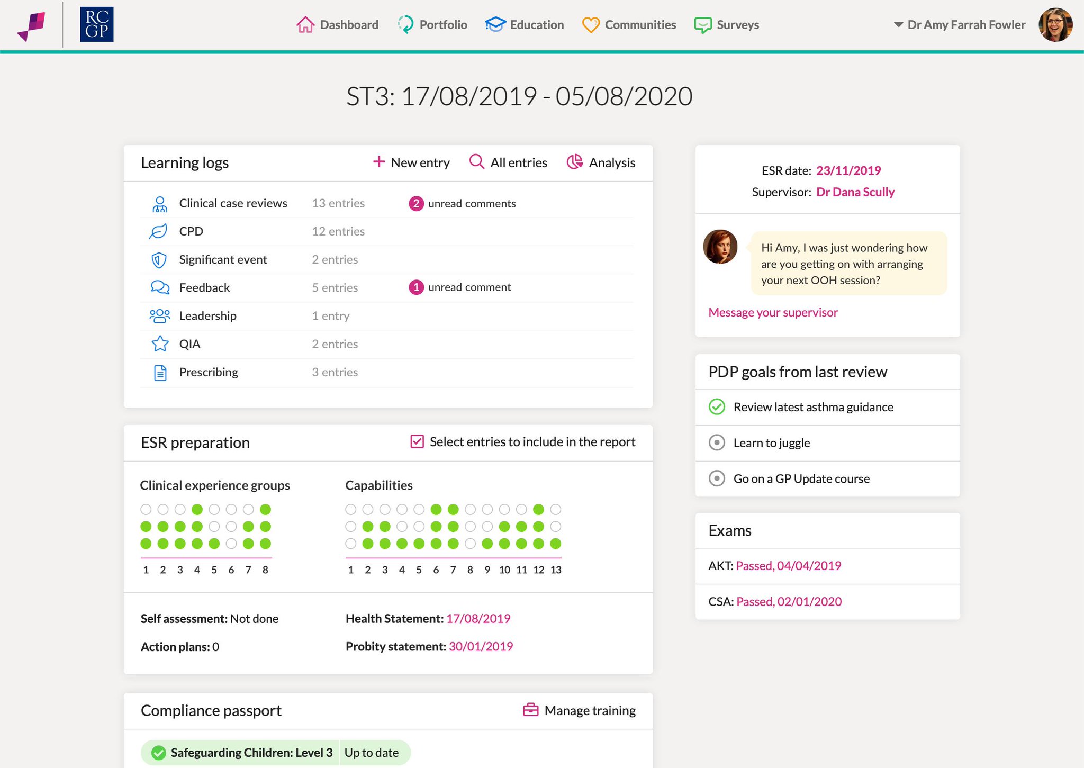The height and width of the screenshot is (768, 1084).
Task: Click the Surveys speech bubble icon
Action: point(703,25)
